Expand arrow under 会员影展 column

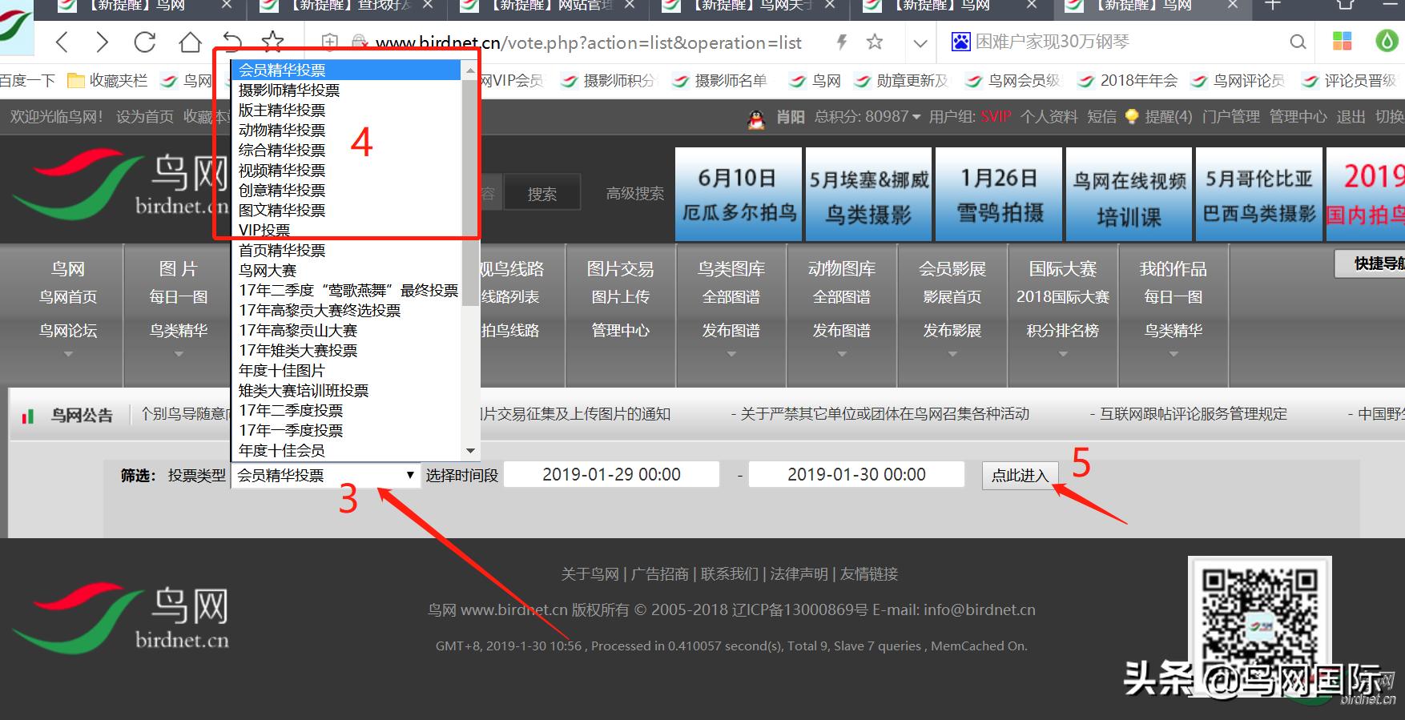tap(952, 354)
